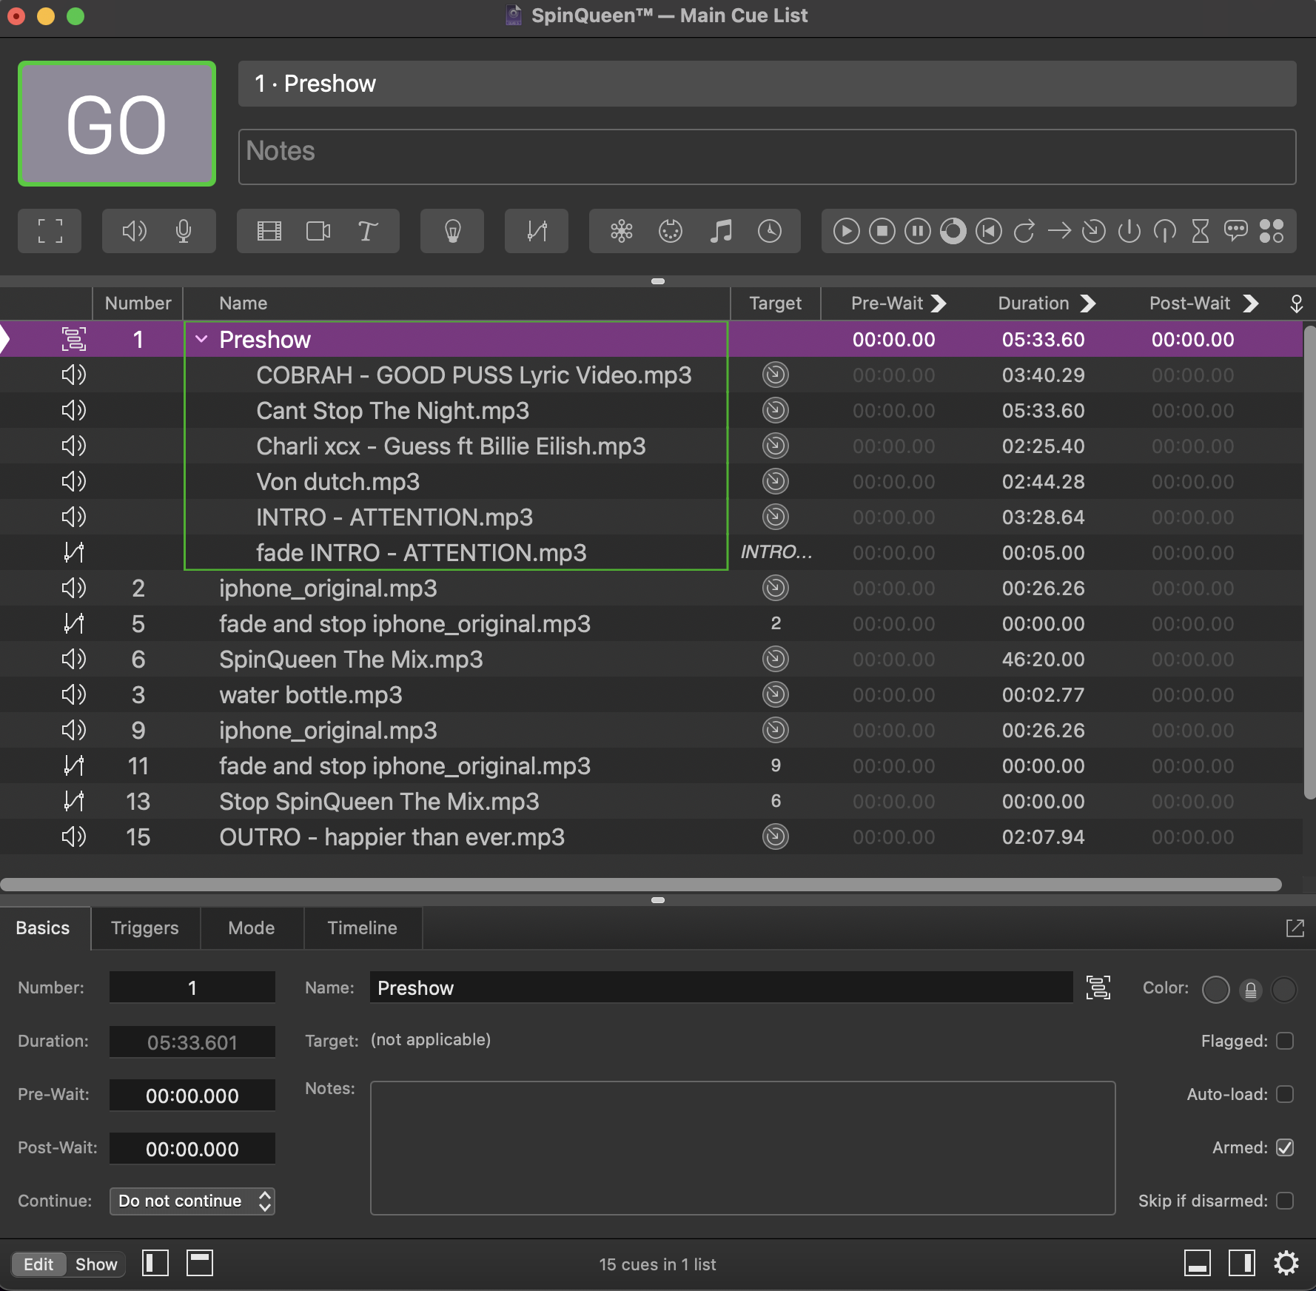This screenshot has height=1291, width=1316.
Task: Add a Network cue from toolbar
Action: [621, 231]
